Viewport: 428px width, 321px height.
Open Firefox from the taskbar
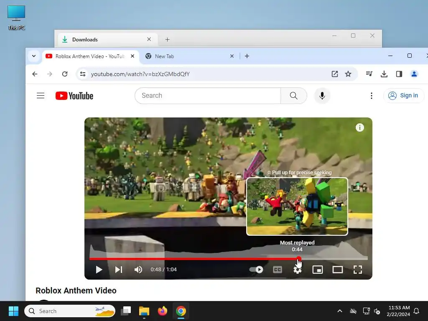(163, 311)
